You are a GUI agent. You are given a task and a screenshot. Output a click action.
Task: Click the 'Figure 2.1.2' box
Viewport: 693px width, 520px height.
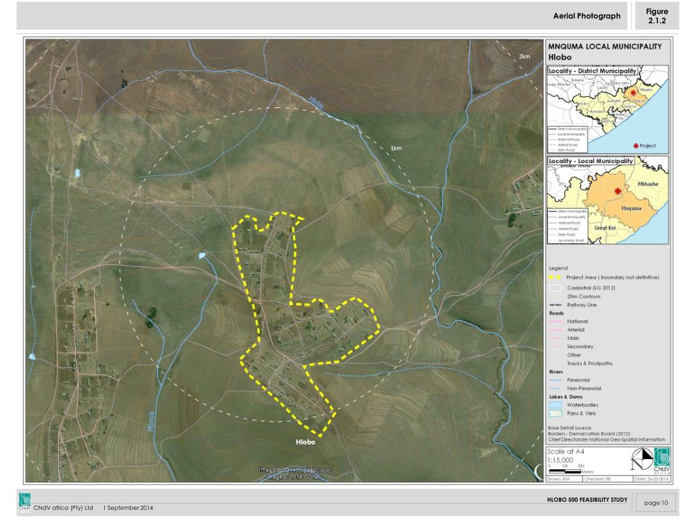click(x=656, y=16)
